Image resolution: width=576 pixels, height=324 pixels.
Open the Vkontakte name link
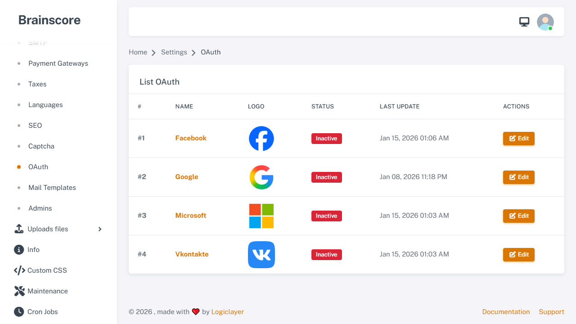click(x=192, y=254)
